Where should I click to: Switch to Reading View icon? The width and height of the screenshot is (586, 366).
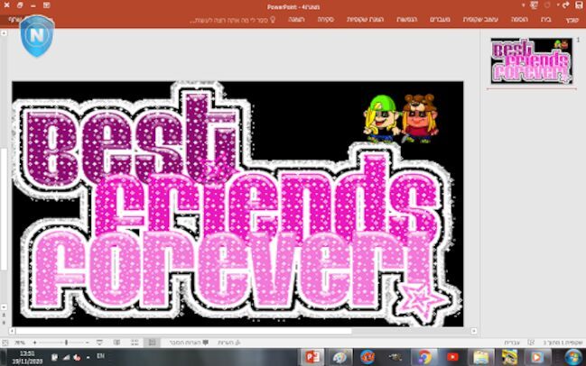click(117, 343)
